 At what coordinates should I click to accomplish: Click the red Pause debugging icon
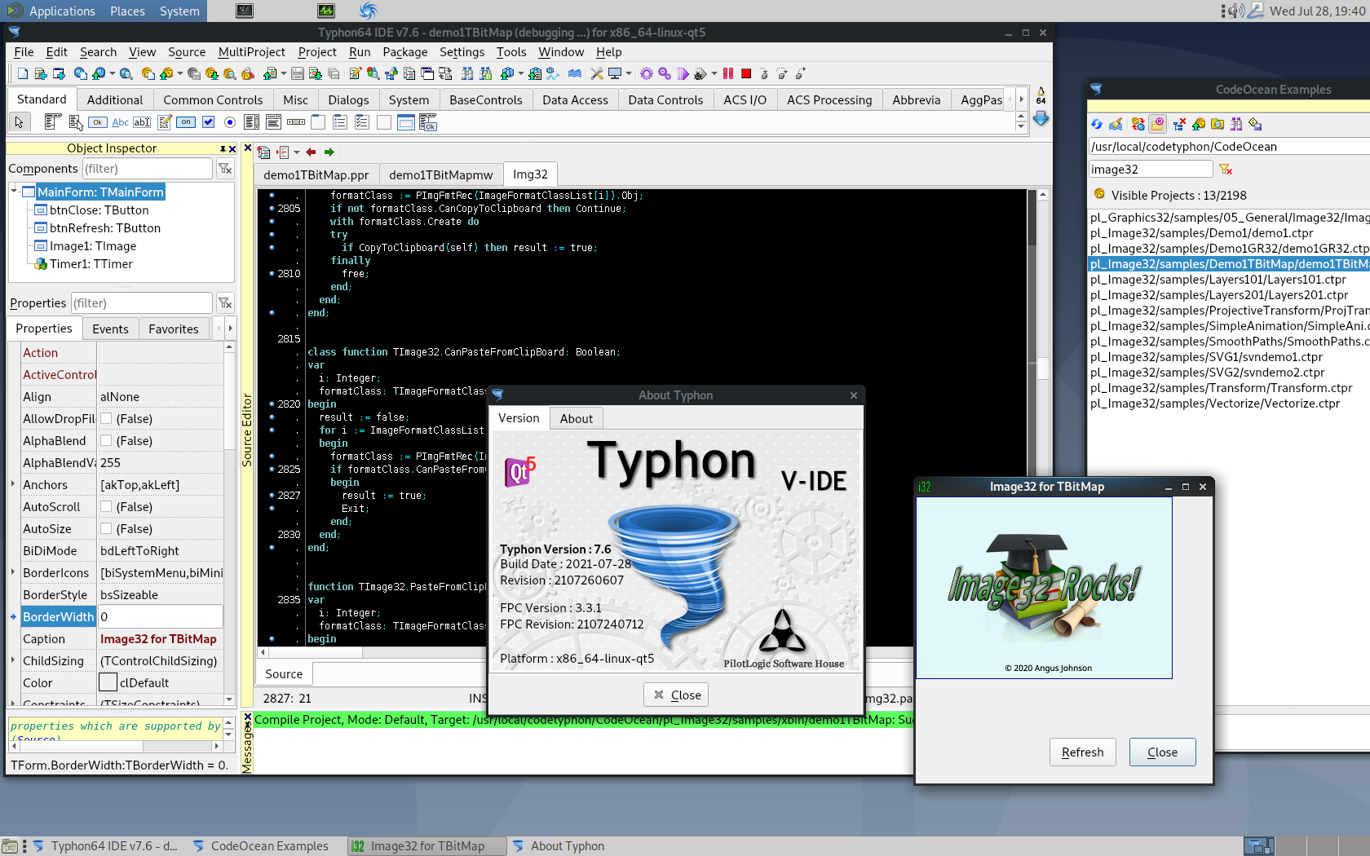click(728, 74)
